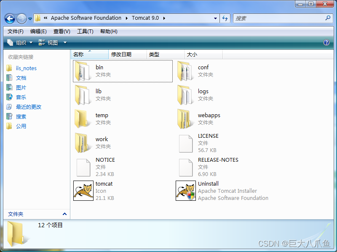This screenshot has height=252, width=337.
Task: Select the tomcat cat icon file
Action: click(x=83, y=191)
